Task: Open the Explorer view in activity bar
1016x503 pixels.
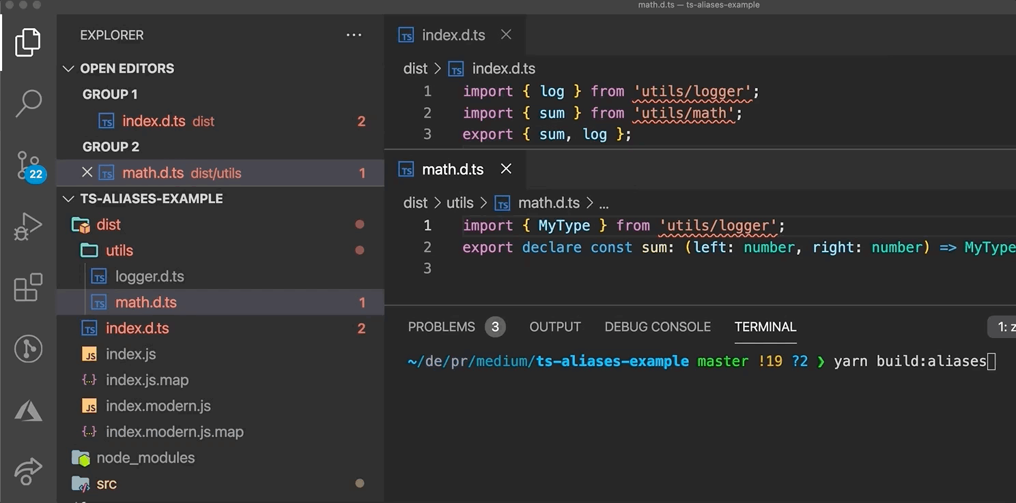Action: pyautogui.click(x=28, y=42)
